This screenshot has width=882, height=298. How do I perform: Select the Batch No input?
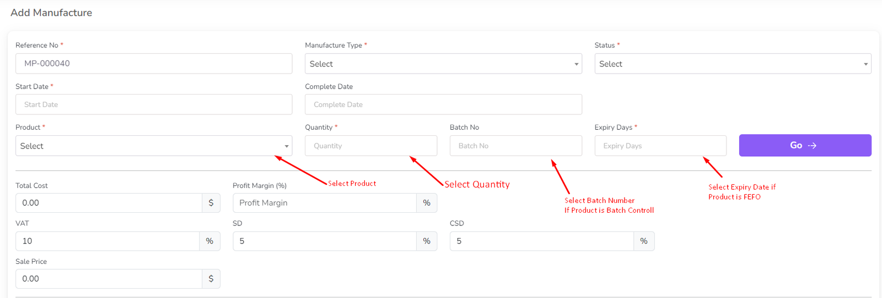point(515,146)
